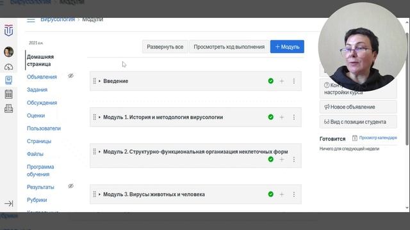Open Обсуждения in course menu
Viewport: 410px width, 230px height.
click(42, 103)
